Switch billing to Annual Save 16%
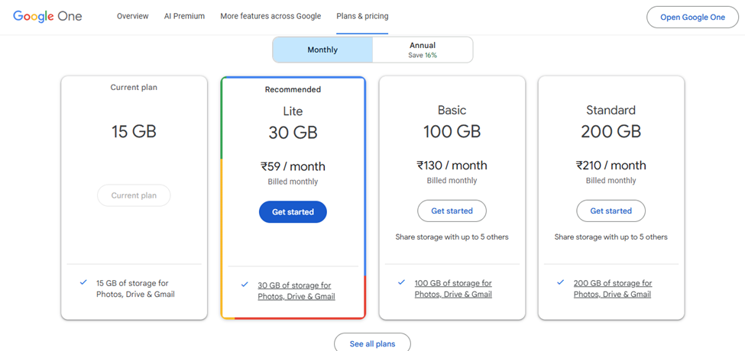 click(423, 50)
